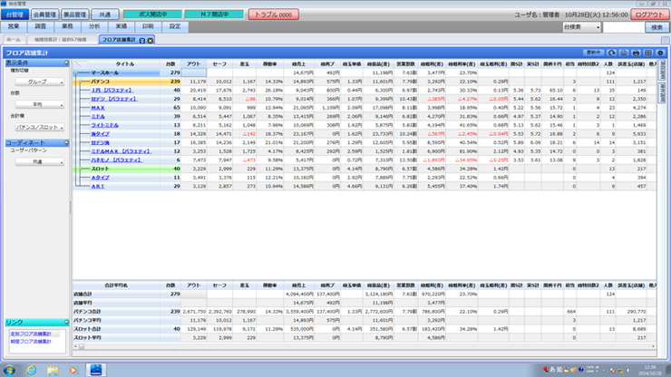
Task: Click the red トラブル 0000 button
Action: pos(274,14)
